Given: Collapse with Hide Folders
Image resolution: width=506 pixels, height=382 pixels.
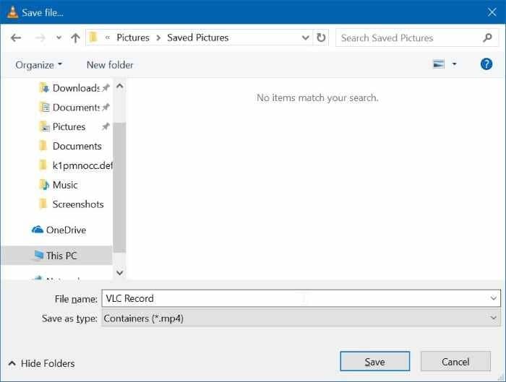Looking at the screenshot, I should 41,363.
